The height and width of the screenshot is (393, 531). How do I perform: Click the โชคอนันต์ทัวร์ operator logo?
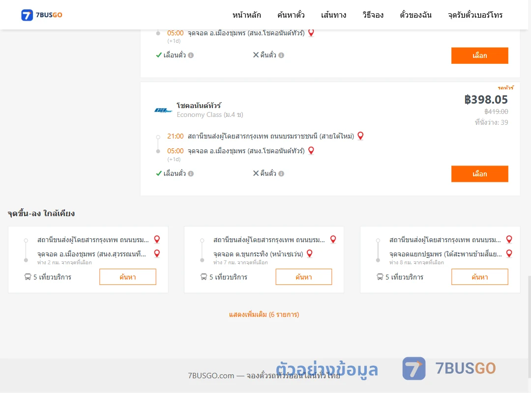[163, 110]
